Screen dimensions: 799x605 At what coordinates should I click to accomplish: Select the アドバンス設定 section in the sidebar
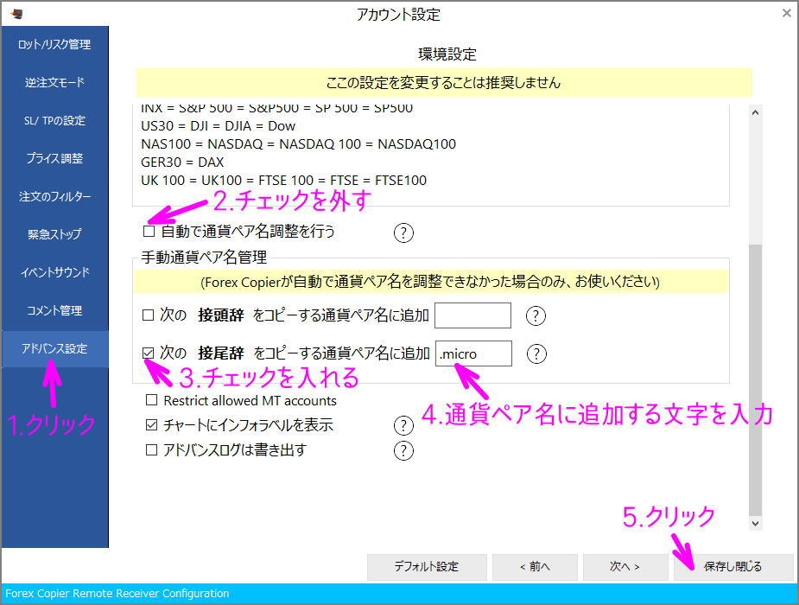click(54, 347)
